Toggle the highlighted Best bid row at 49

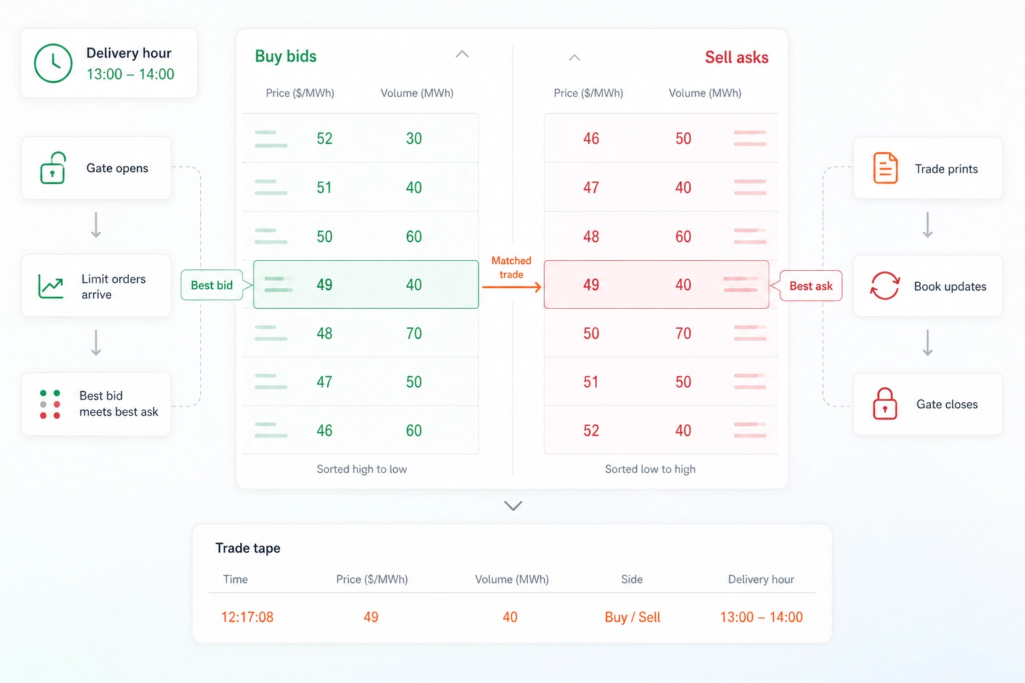[365, 285]
